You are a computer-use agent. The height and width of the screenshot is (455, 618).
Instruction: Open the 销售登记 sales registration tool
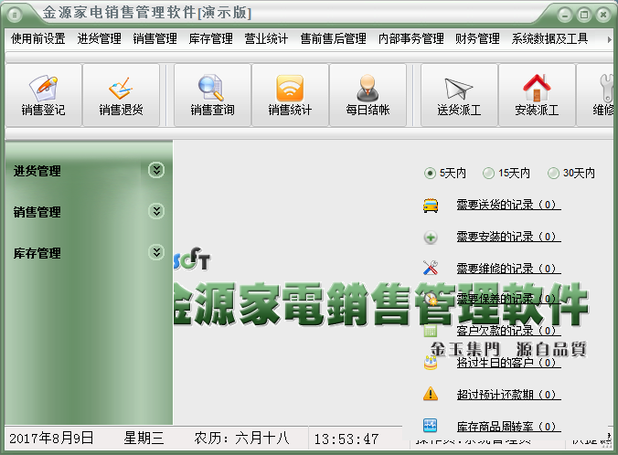coord(43,95)
